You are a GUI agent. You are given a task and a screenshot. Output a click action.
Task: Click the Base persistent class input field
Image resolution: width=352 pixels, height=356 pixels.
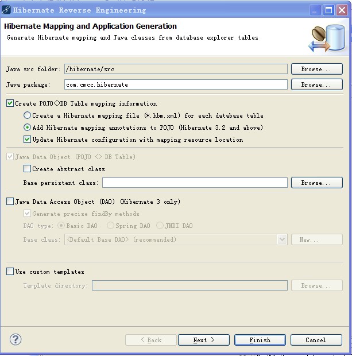[x=195, y=183]
